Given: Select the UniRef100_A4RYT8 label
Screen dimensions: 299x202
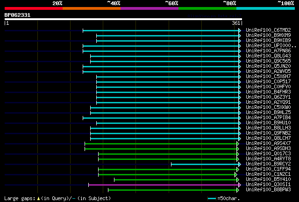Looking at the screenshot, I should (x=268, y=159).
